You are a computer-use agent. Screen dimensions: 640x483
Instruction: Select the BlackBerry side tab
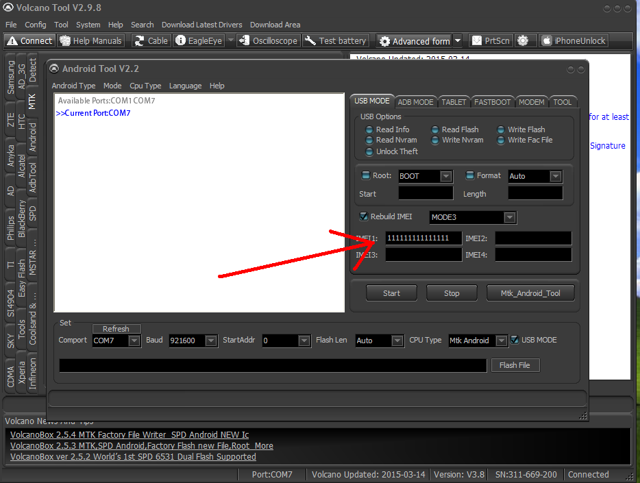click(x=22, y=219)
